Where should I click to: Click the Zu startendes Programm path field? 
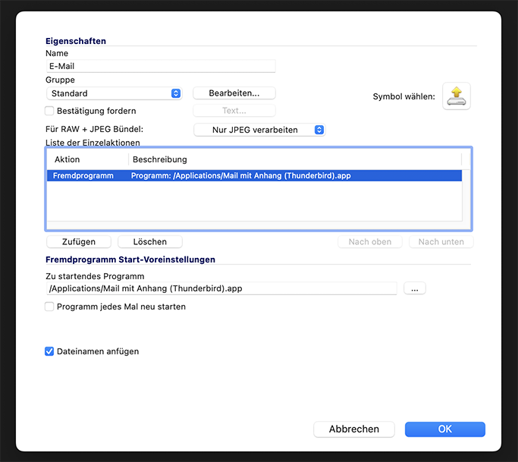click(221, 288)
